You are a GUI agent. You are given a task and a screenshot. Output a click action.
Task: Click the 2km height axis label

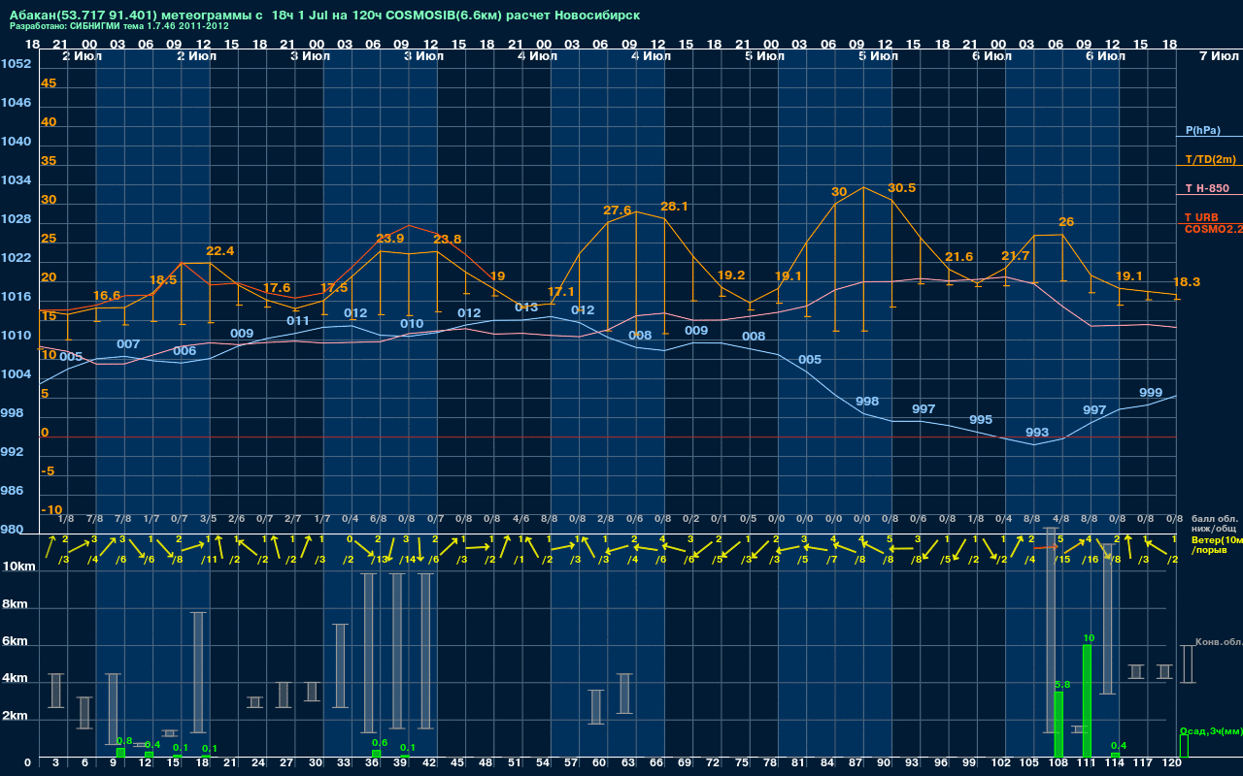[14, 716]
